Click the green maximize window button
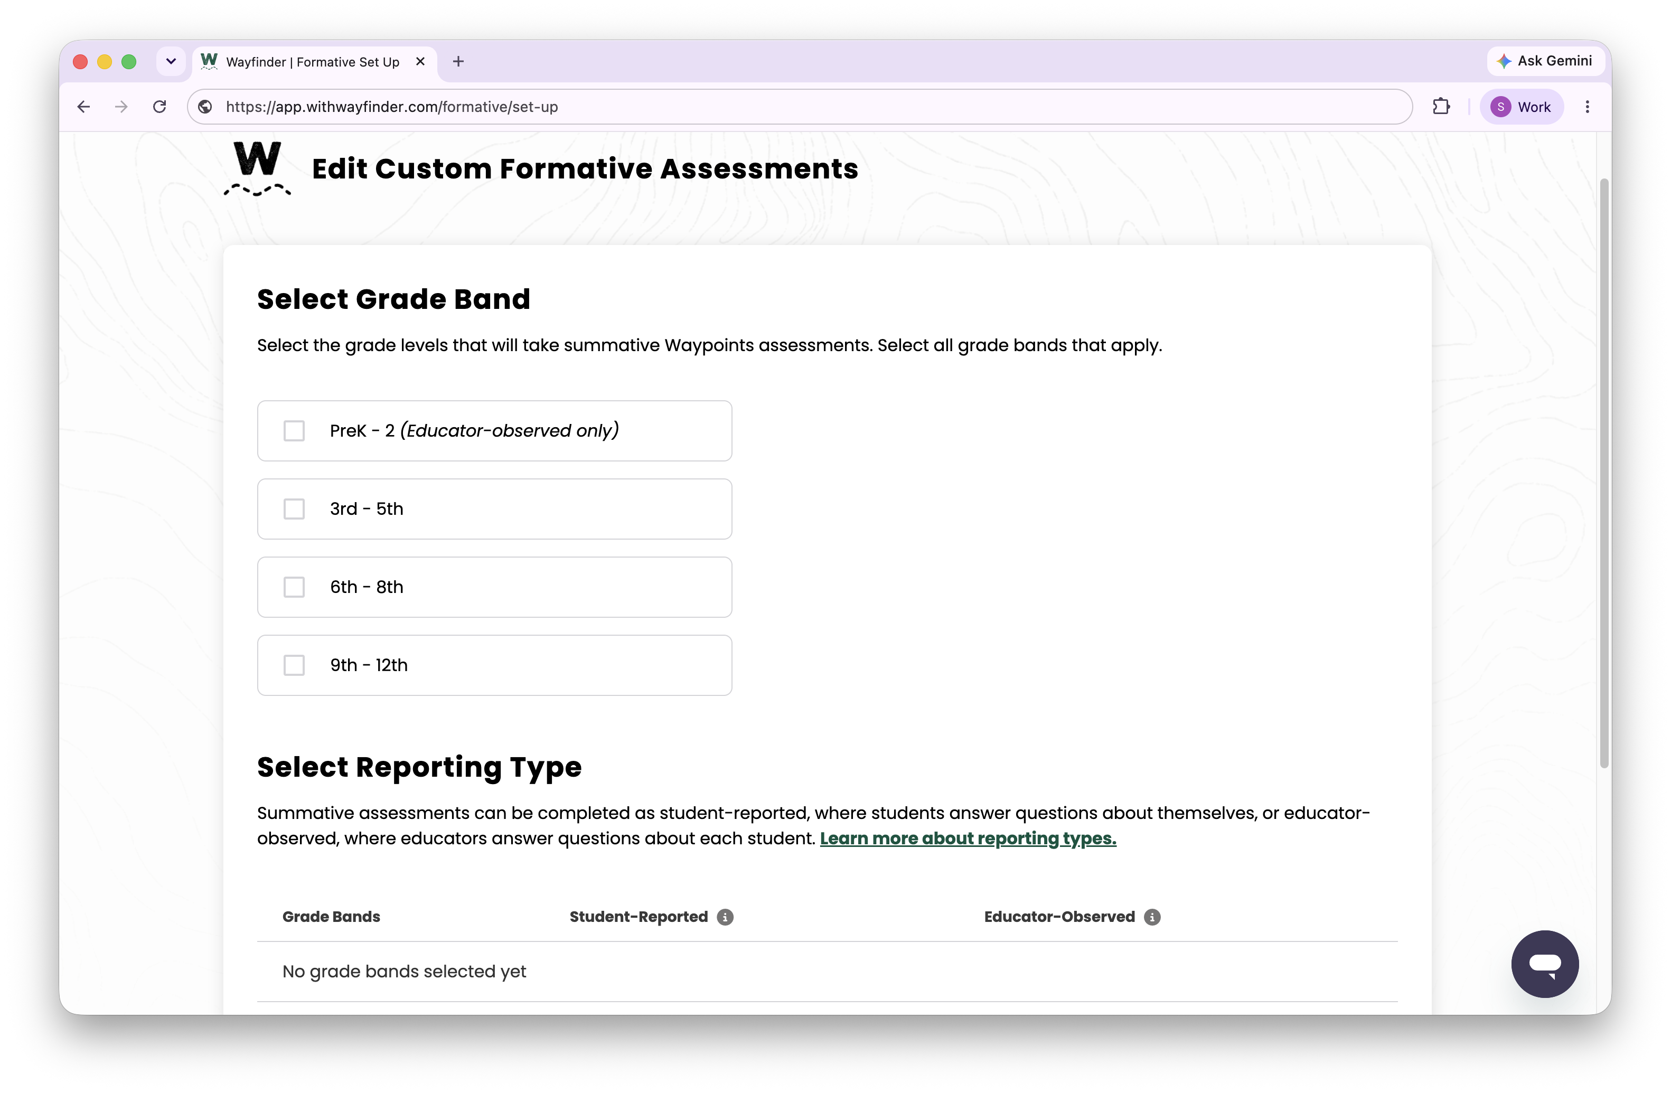 [129, 62]
